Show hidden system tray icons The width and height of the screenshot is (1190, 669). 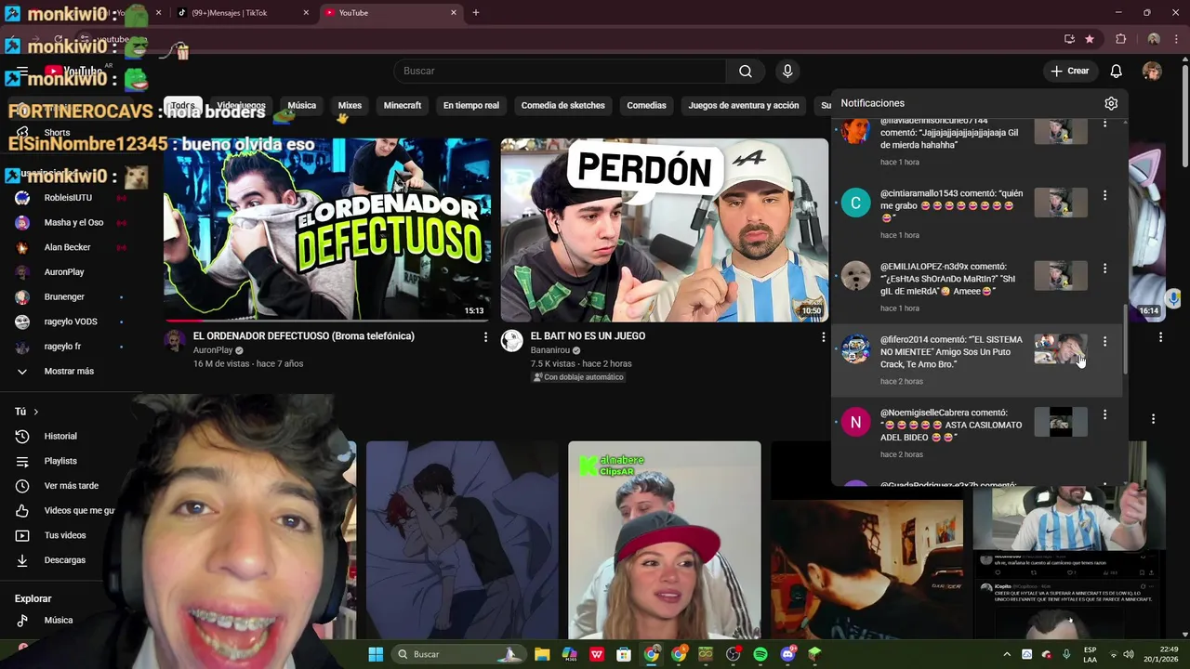pyautogui.click(x=1007, y=654)
